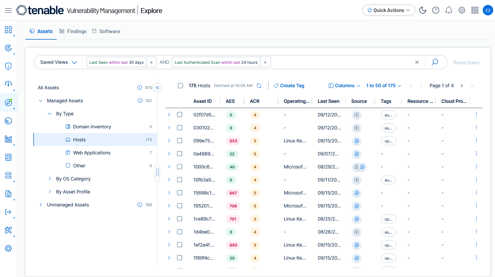Open the help question mark icon

point(435,10)
